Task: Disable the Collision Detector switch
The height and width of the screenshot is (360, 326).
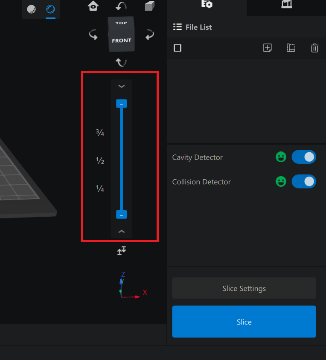Action: pos(303,182)
